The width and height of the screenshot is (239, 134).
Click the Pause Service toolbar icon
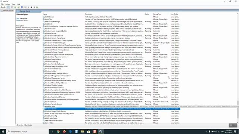pos(34,7)
